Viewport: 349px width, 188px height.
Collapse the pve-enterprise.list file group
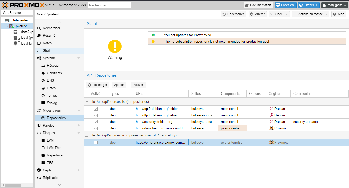pos(87,135)
